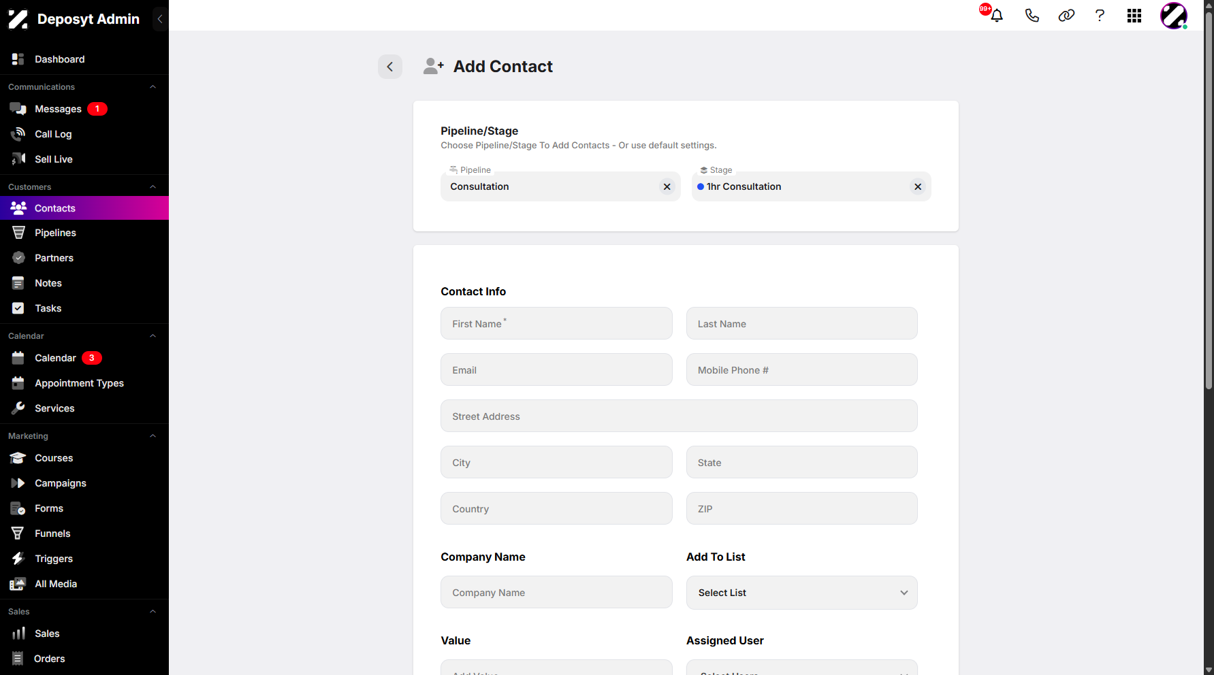Open the apps grid icon

(x=1134, y=16)
